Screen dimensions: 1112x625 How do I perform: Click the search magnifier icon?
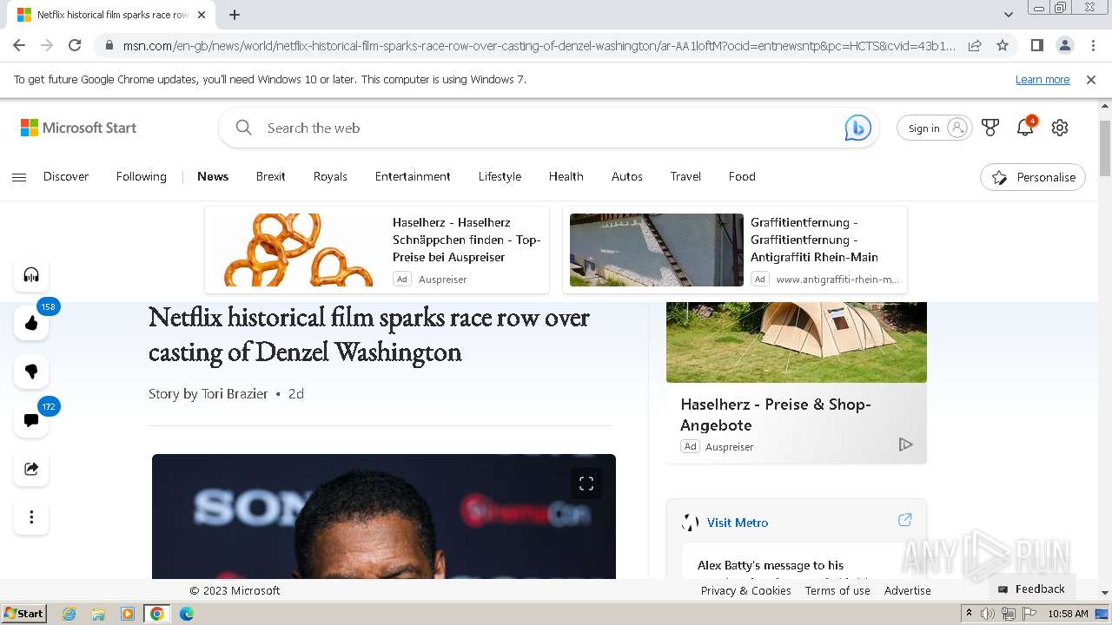click(x=244, y=128)
